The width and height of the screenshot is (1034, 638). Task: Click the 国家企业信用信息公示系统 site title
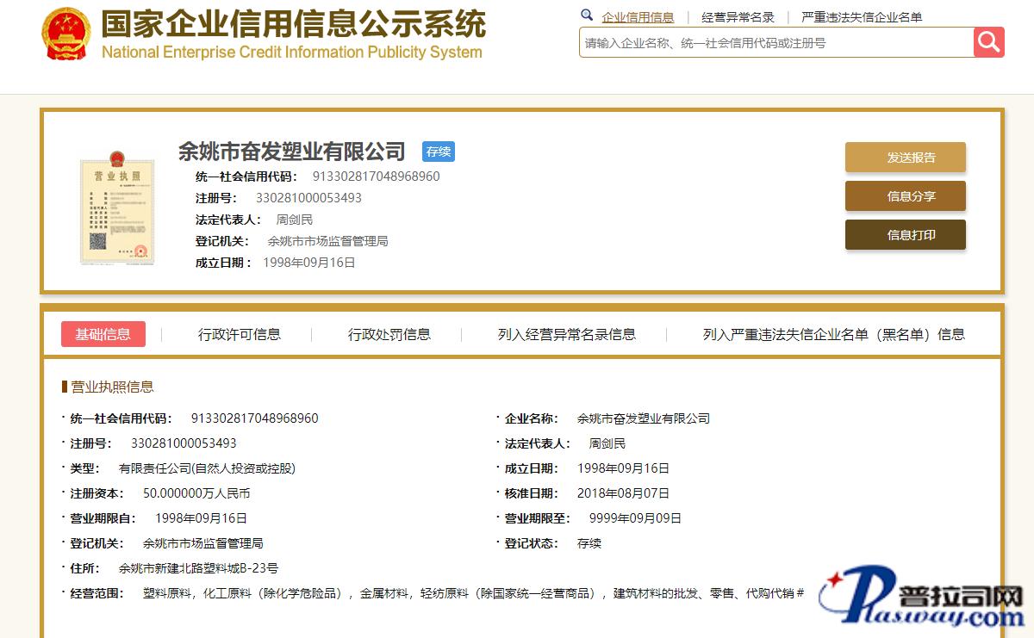coord(293,24)
